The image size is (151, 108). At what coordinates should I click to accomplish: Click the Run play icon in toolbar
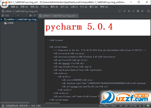pyautogui.click(x=125, y=11)
